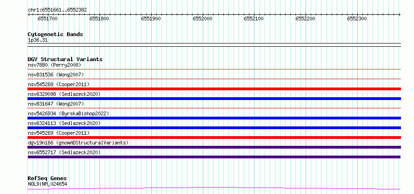Click the nsv7880 (Perry2008) variant label
The width and height of the screenshot is (414, 194).
coord(54,65)
